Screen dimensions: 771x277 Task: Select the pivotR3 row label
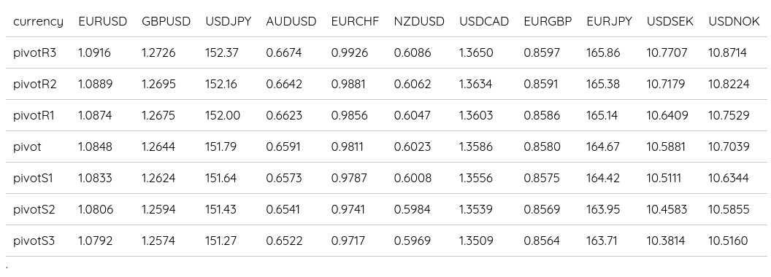point(35,52)
